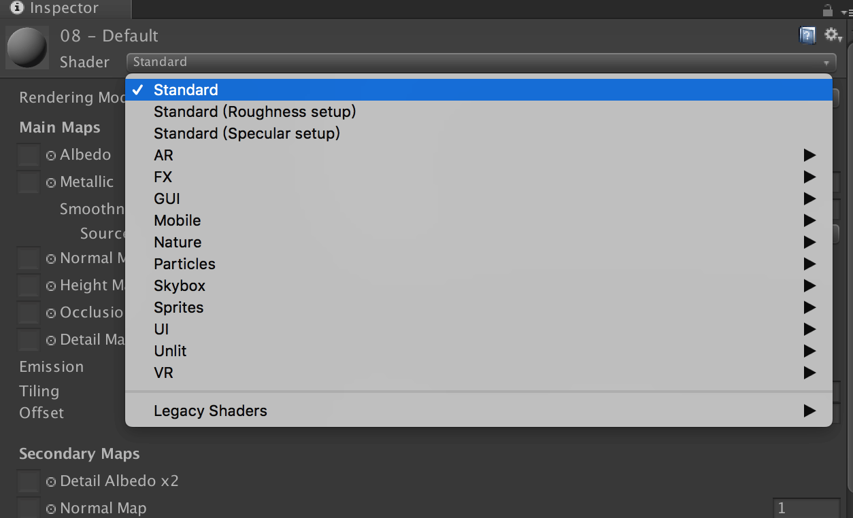
Task: Toggle the Inspector lock icon
Action: click(x=827, y=10)
